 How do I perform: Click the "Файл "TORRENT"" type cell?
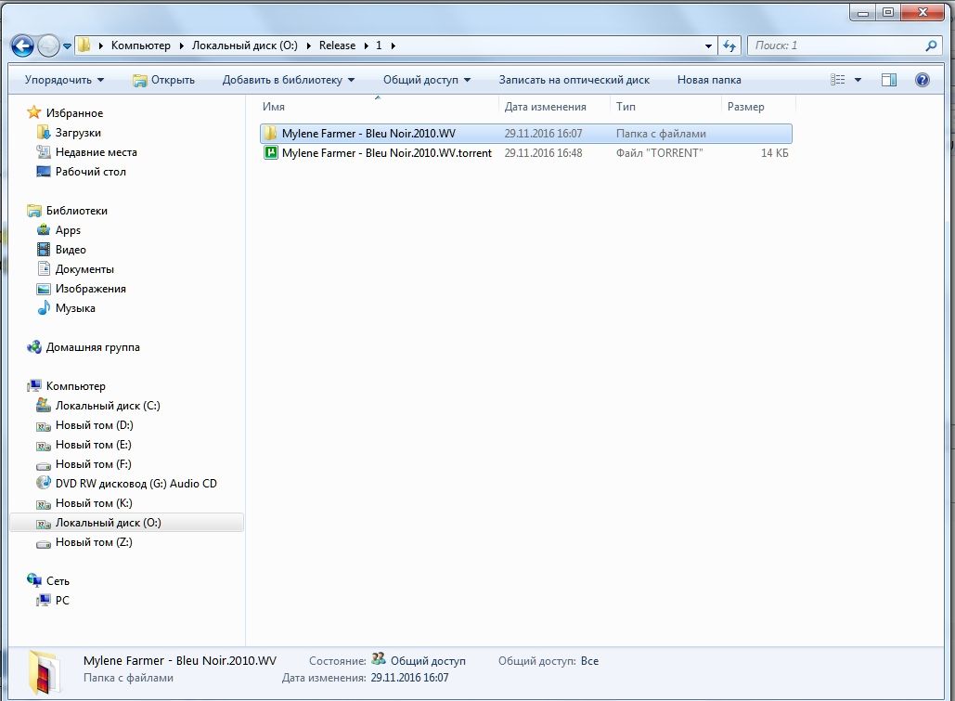point(659,153)
